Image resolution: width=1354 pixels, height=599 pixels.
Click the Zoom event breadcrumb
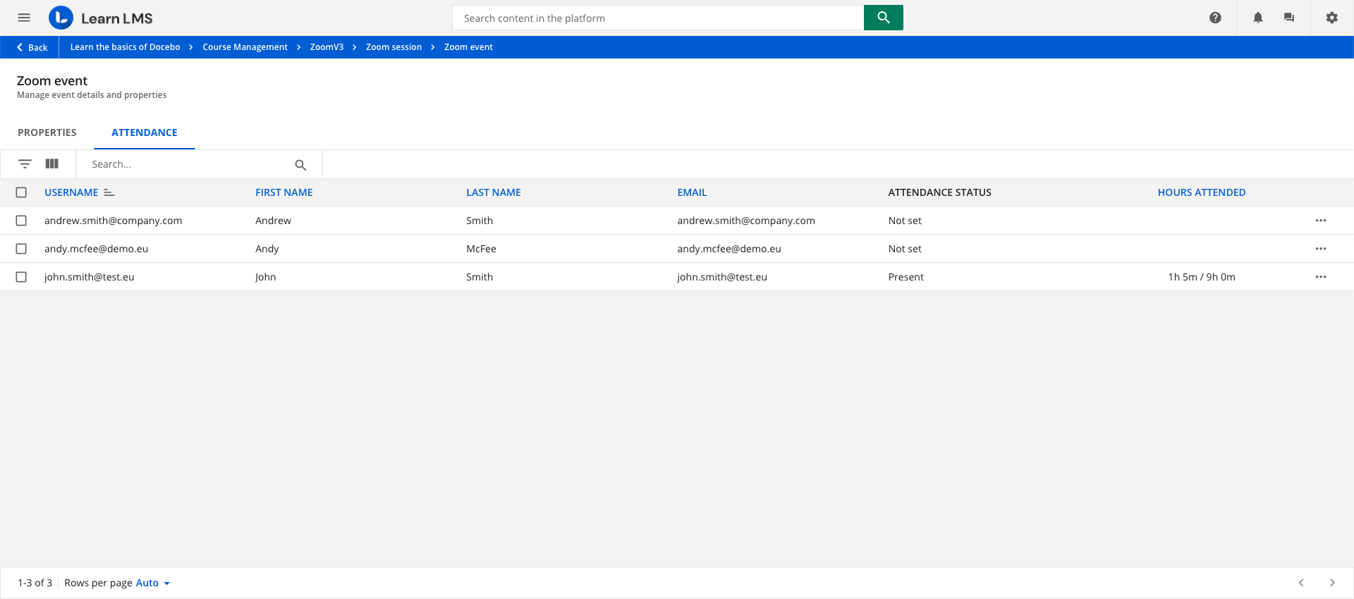pyautogui.click(x=468, y=47)
